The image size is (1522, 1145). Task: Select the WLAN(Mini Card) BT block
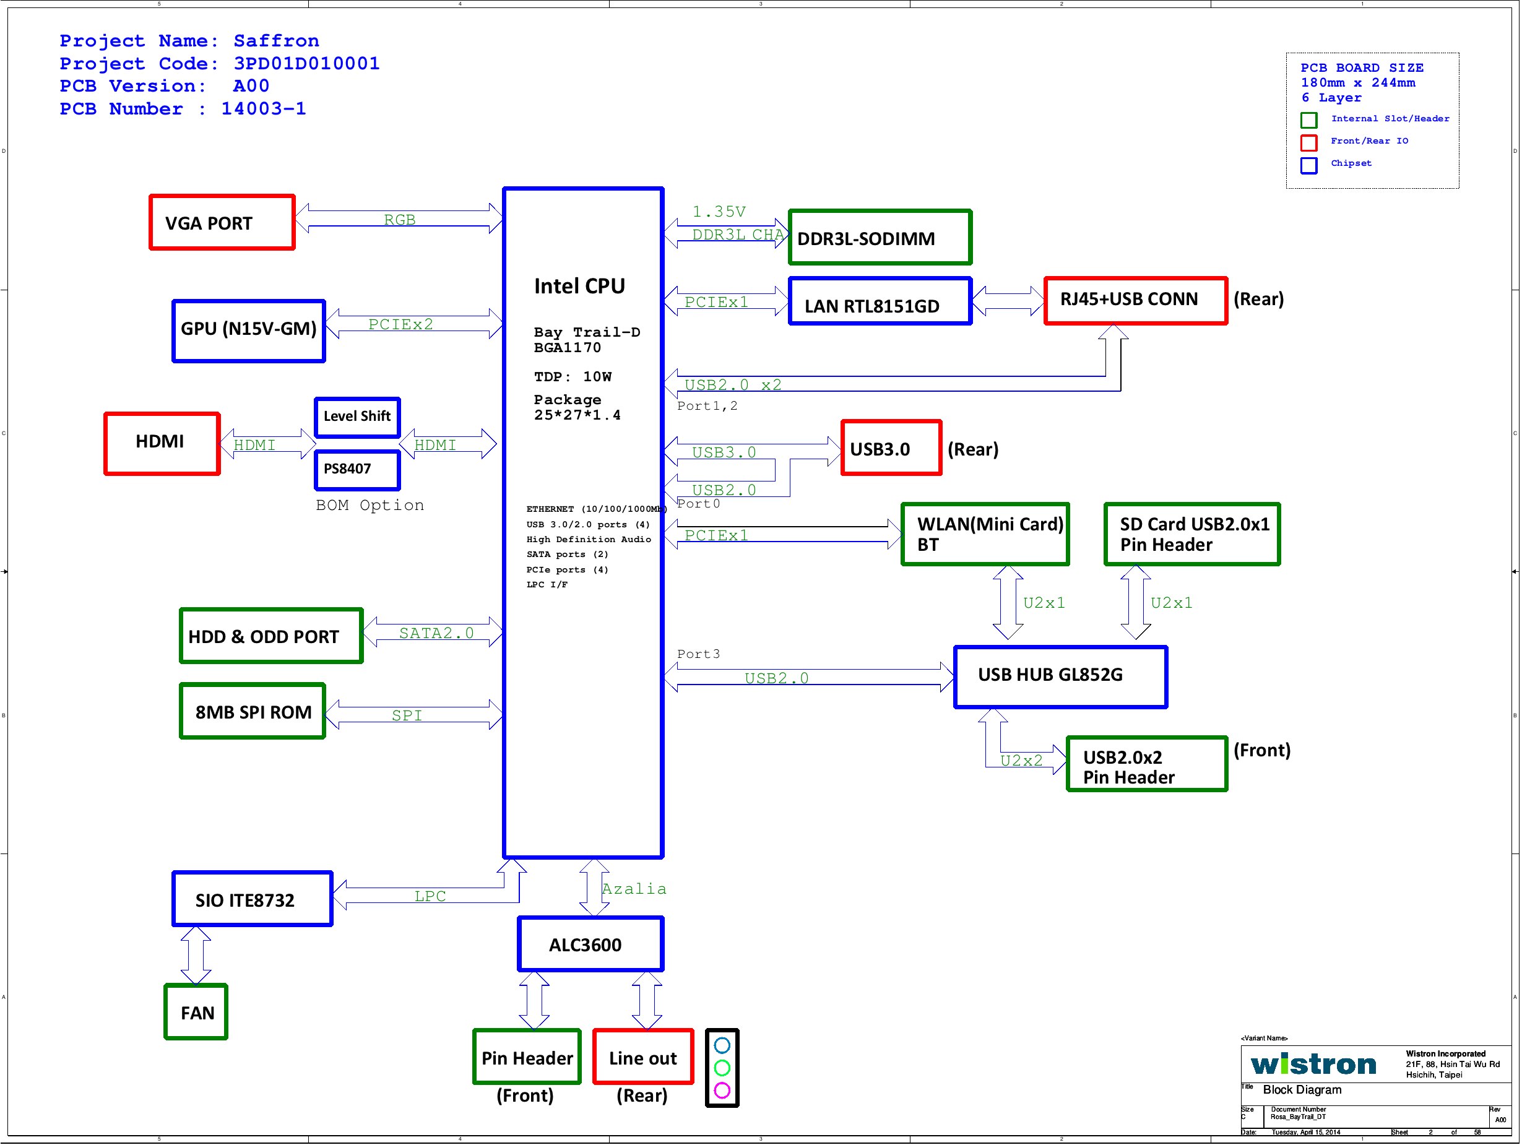985,534
